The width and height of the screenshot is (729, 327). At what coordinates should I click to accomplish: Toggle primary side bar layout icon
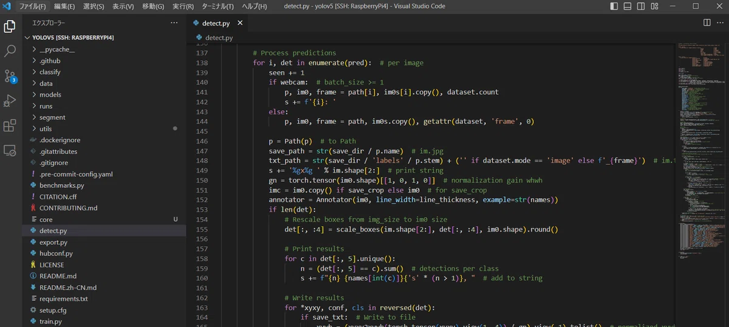pos(614,6)
